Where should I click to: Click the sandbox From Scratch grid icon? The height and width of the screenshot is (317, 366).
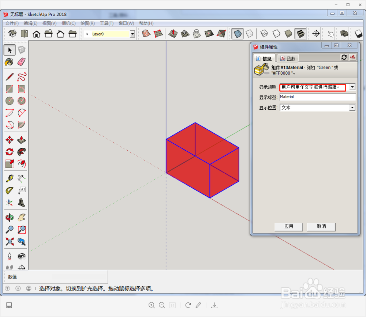158,34
